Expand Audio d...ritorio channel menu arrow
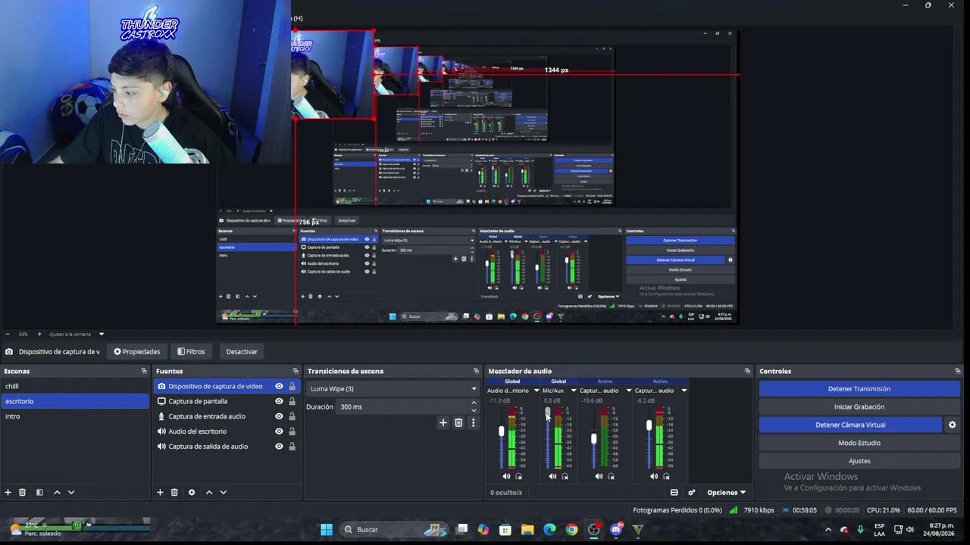Image resolution: width=970 pixels, height=545 pixels. [537, 391]
